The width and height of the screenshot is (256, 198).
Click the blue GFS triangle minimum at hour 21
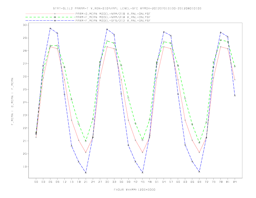[x=86, y=172]
